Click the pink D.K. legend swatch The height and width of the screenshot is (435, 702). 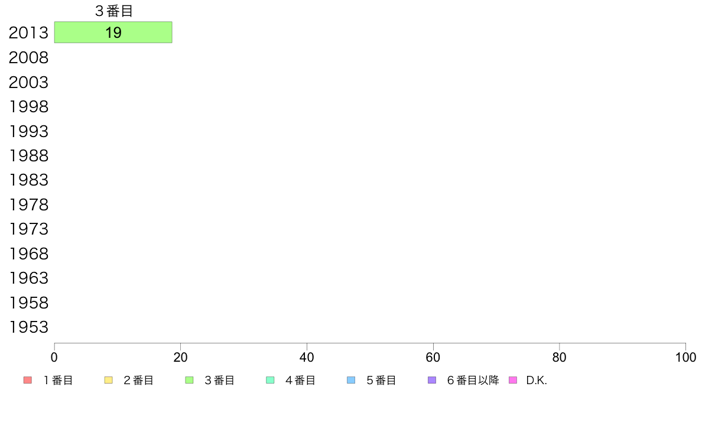click(x=513, y=380)
